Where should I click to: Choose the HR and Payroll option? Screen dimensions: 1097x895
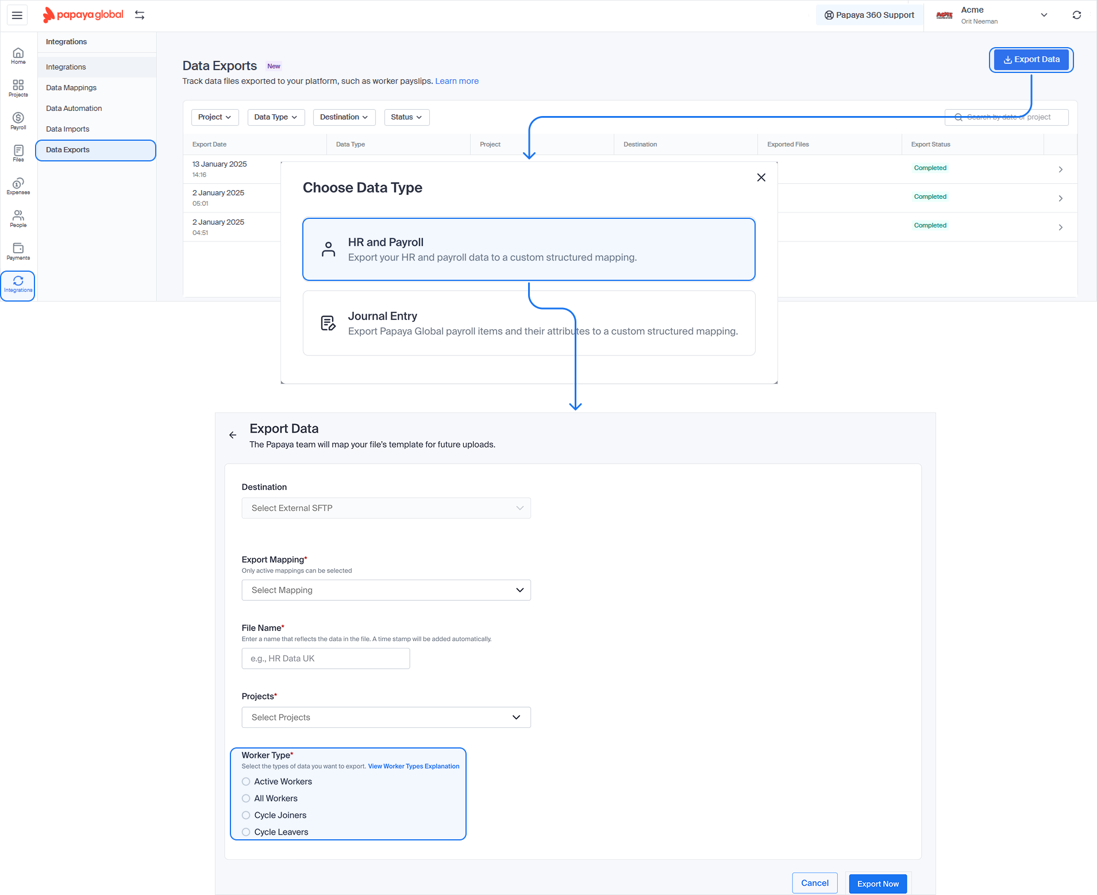(529, 249)
